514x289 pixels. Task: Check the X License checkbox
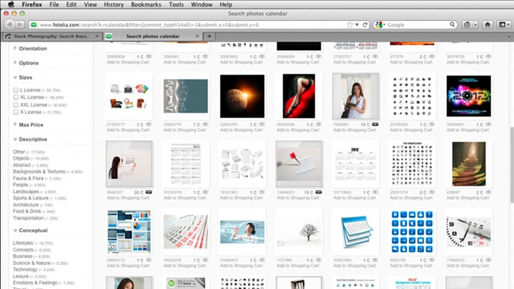(x=16, y=112)
